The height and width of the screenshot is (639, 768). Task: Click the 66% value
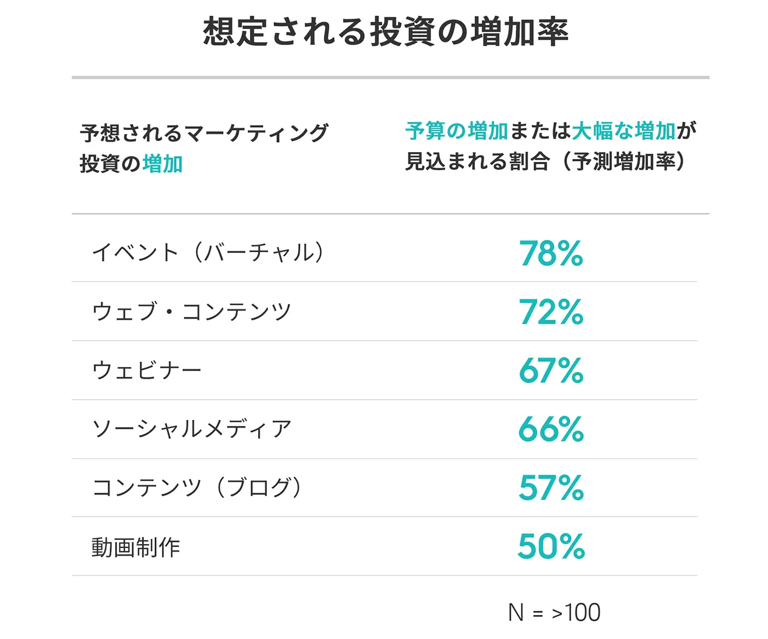pyautogui.click(x=551, y=429)
